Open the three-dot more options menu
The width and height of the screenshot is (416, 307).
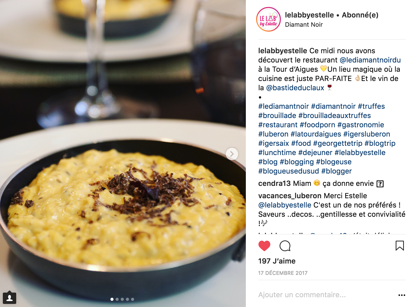pos(402,295)
